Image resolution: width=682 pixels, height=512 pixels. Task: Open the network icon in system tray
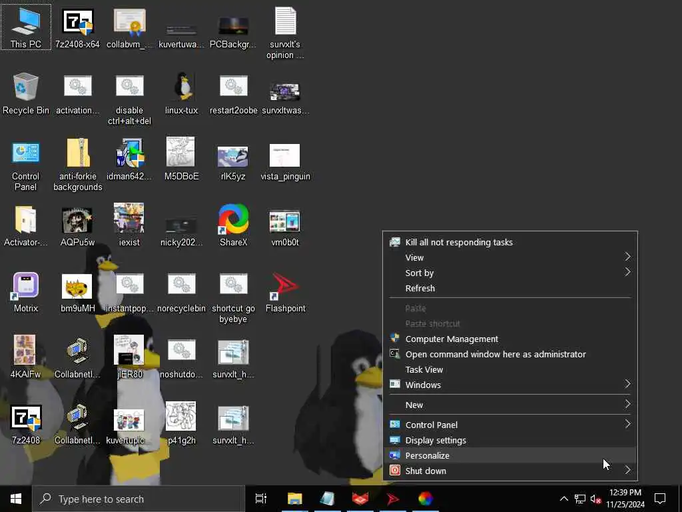pyautogui.click(x=580, y=499)
